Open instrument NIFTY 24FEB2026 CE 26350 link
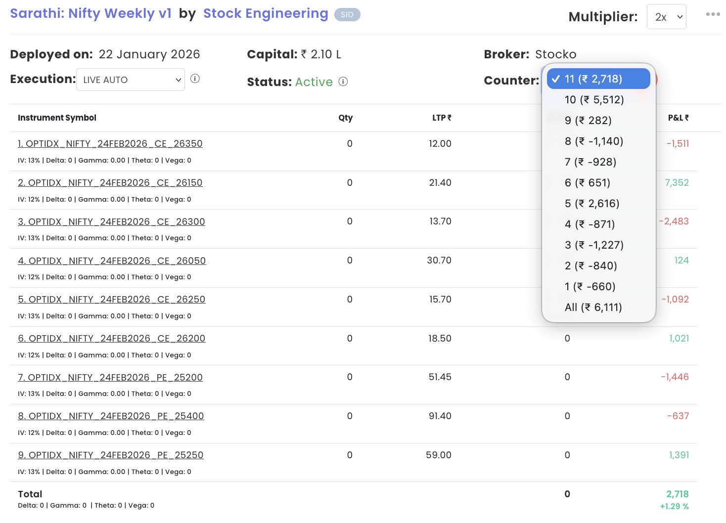This screenshot has height=523, width=726. point(110,144)
